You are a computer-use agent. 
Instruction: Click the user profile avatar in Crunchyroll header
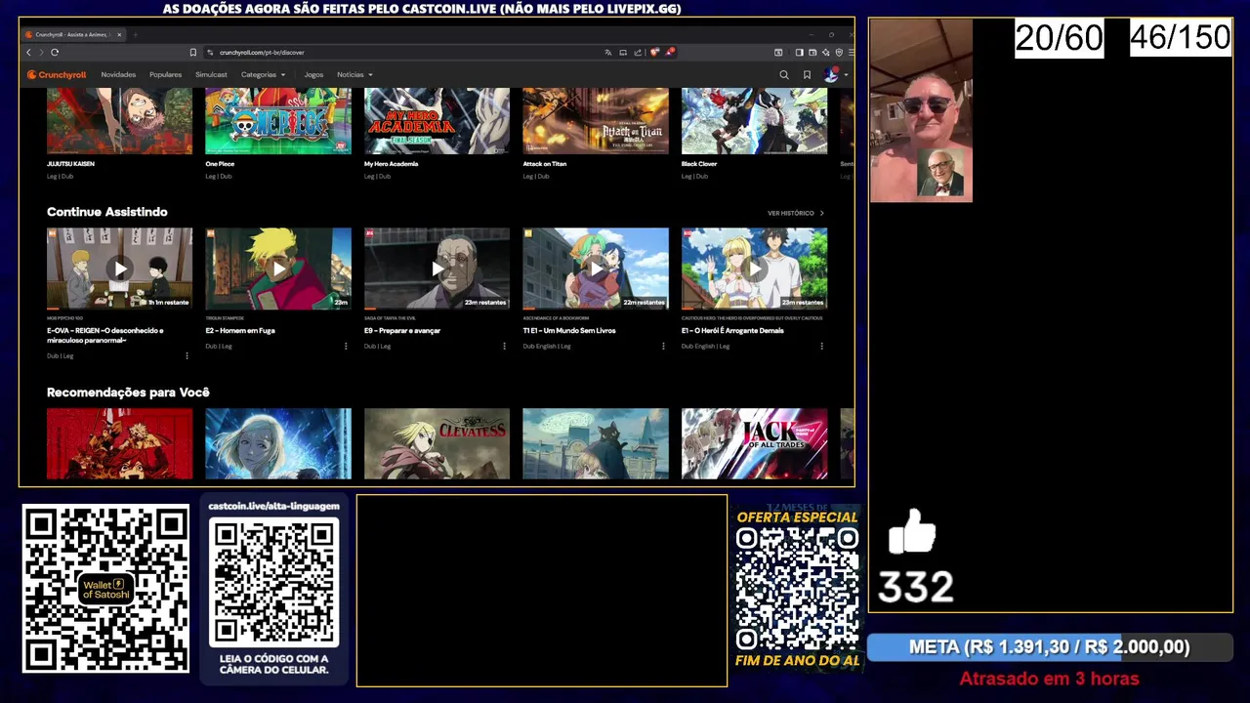tap(831, 74)
